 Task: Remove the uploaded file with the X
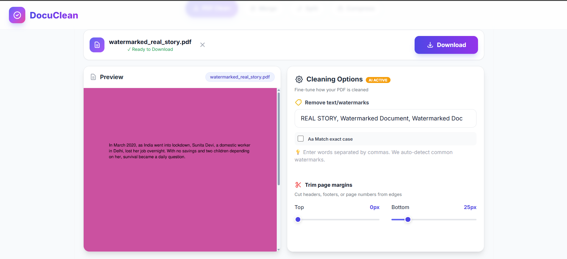(x=202, y=45)
